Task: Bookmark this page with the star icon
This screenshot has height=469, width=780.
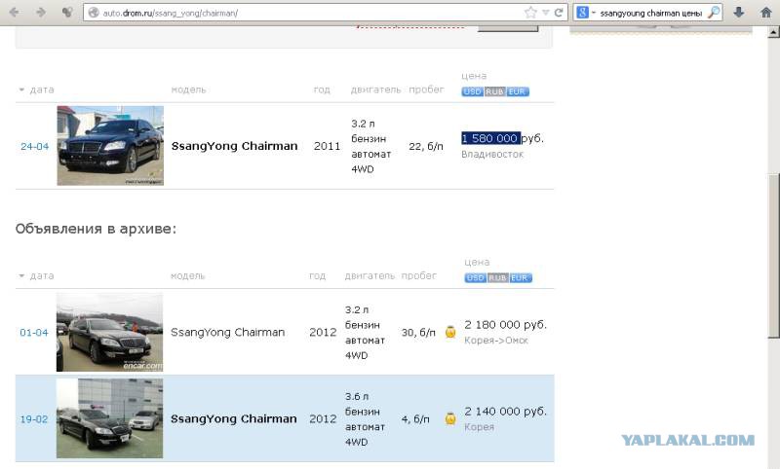Action: (530, 13)
